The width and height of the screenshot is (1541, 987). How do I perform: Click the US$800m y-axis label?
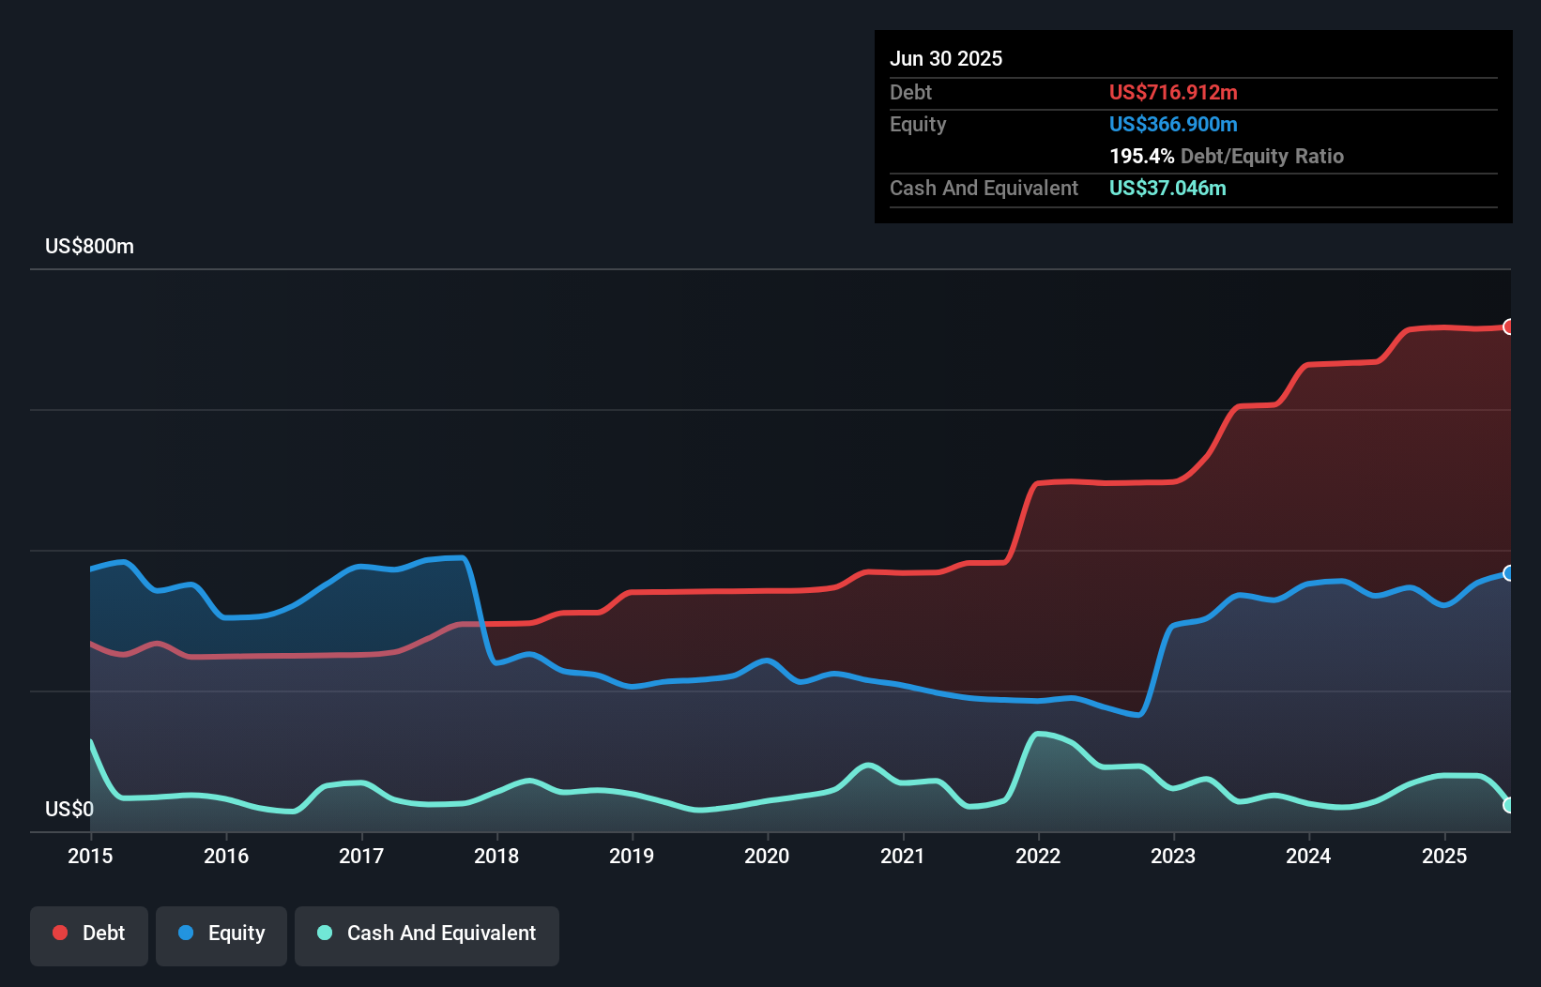tap(89, 246)
